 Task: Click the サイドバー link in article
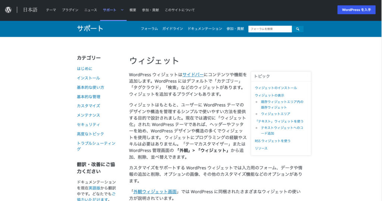pyautogui.click(x=193, y=74)
